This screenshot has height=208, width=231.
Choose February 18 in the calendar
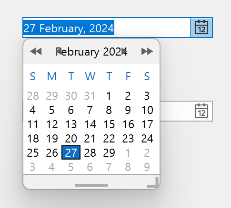[x=33, y=139]
